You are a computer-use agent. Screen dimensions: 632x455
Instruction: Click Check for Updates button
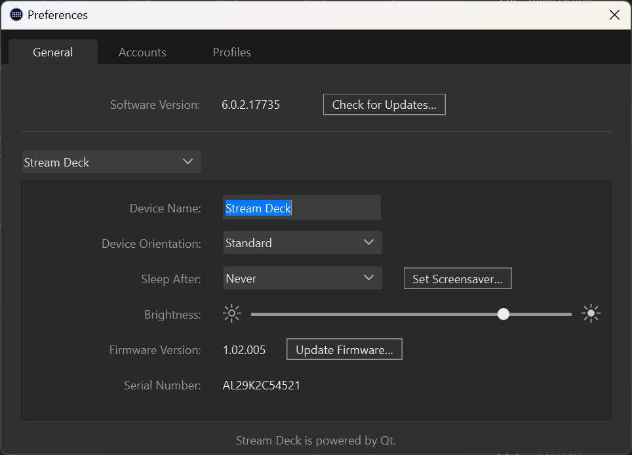384,105
